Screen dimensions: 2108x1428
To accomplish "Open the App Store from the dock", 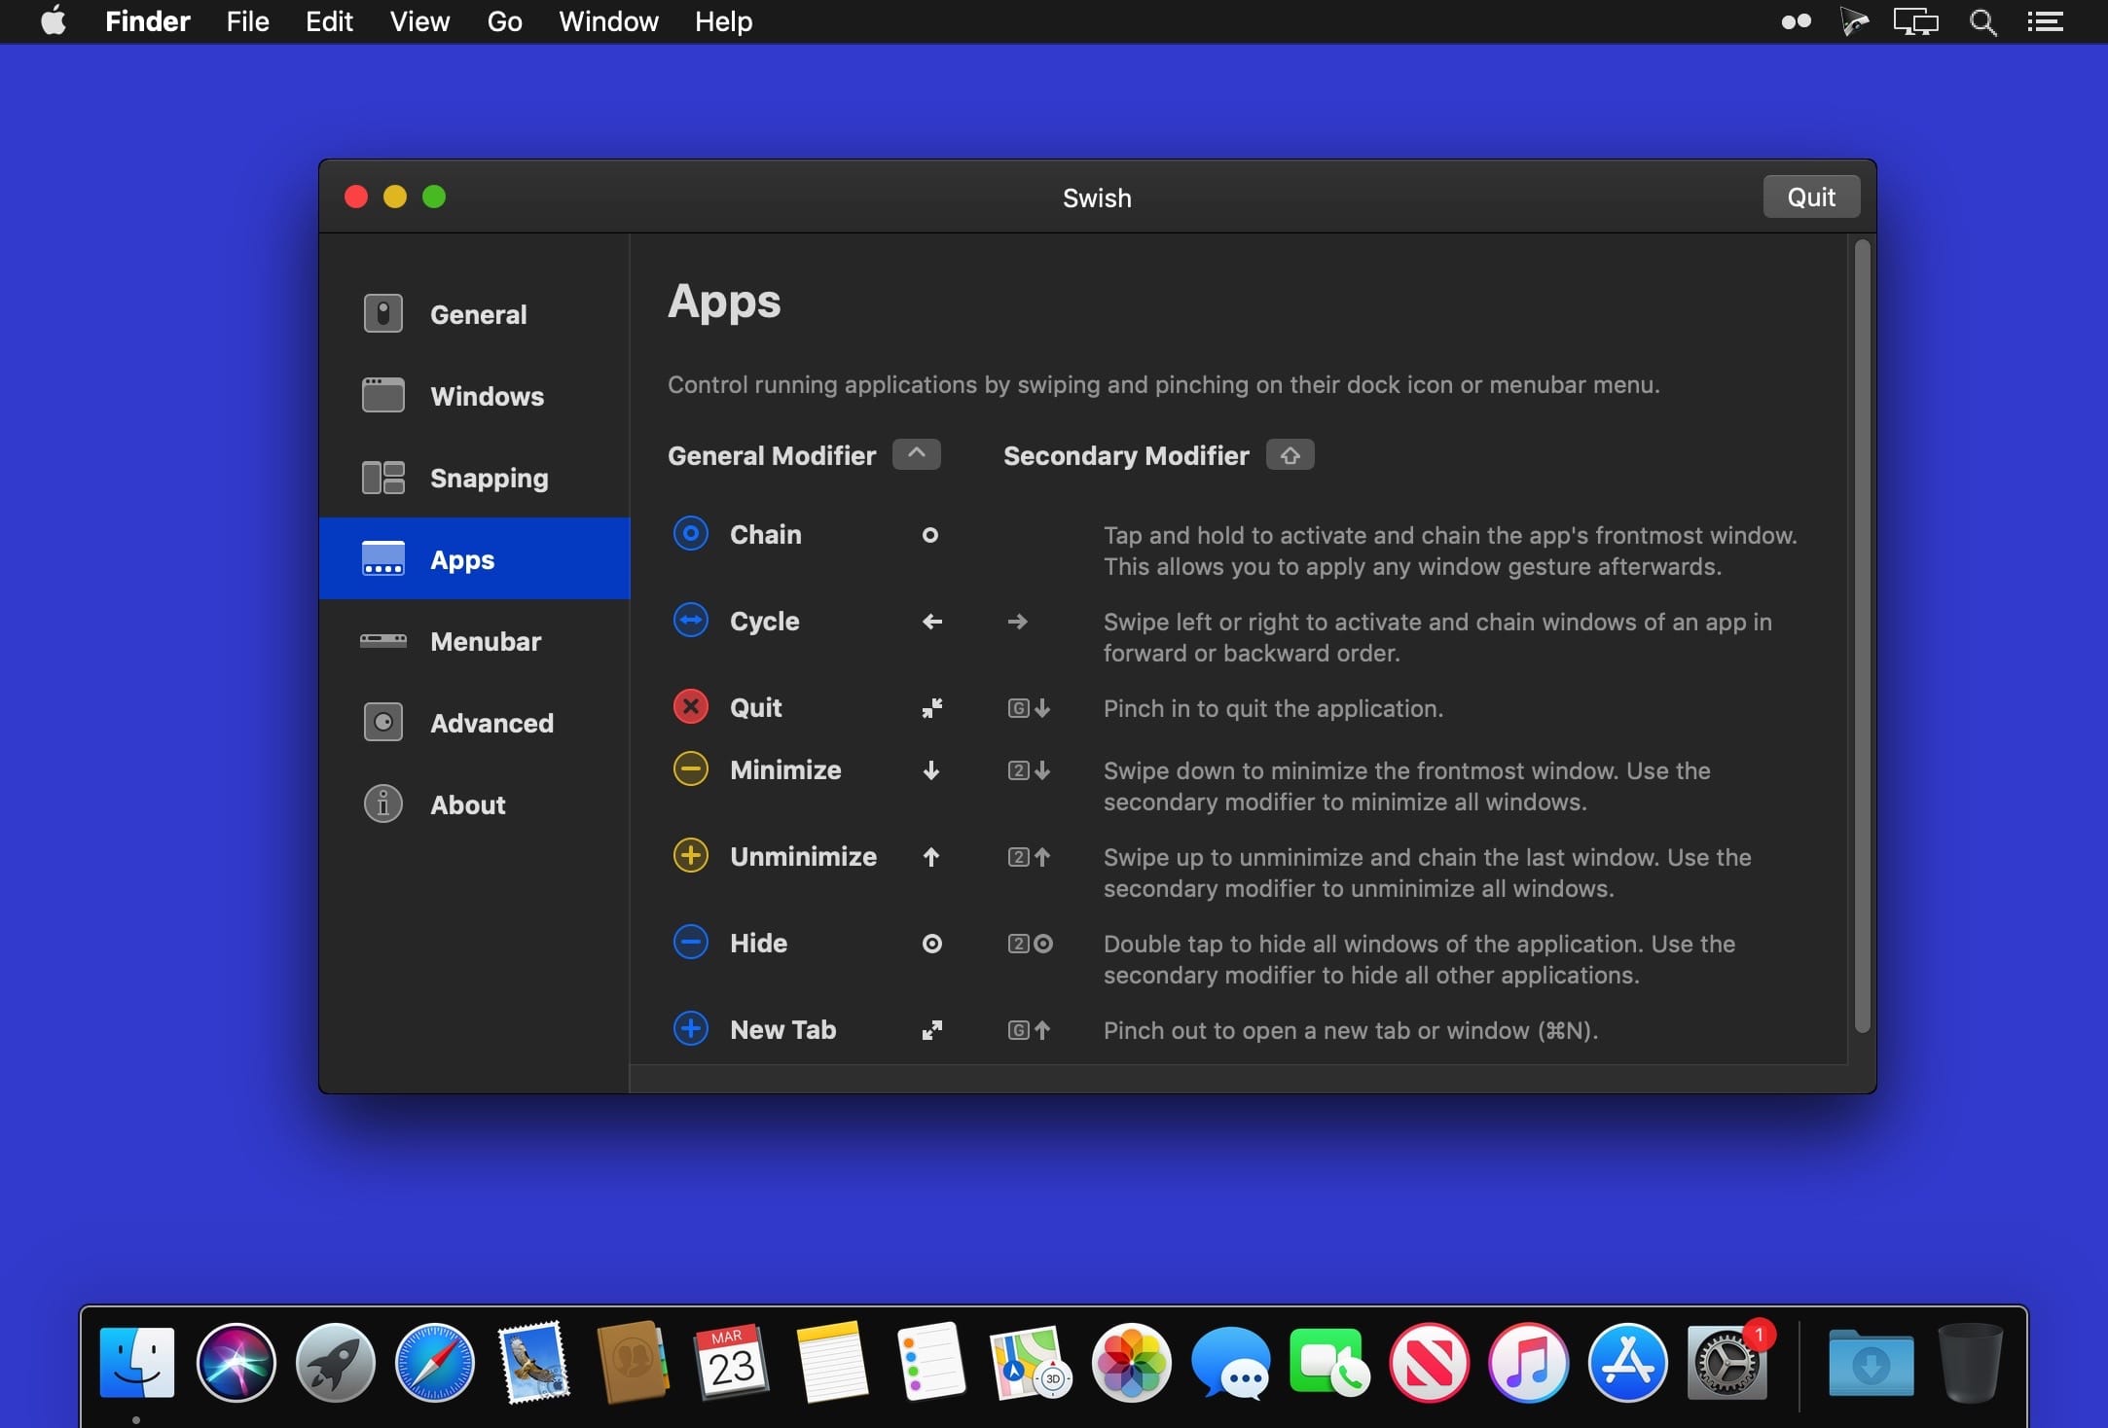I will pyautogui.click(x=1627, y=1362).
